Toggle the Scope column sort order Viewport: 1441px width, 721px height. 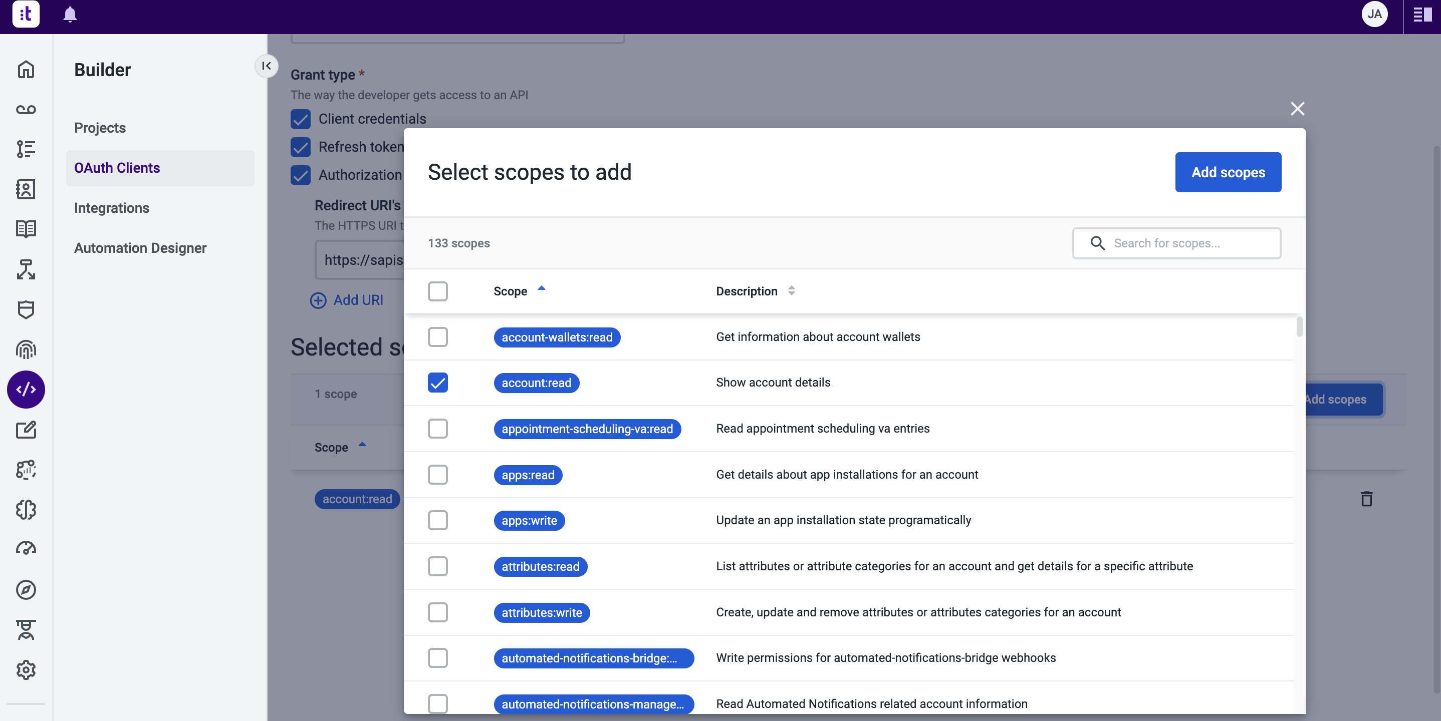click(541, 289)
